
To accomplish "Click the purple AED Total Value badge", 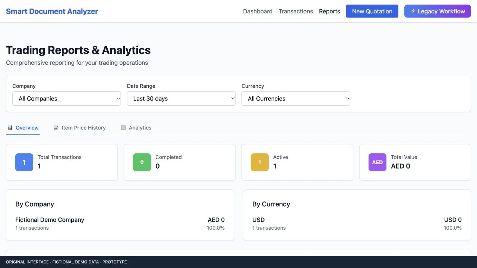I will tap(378, 162).
